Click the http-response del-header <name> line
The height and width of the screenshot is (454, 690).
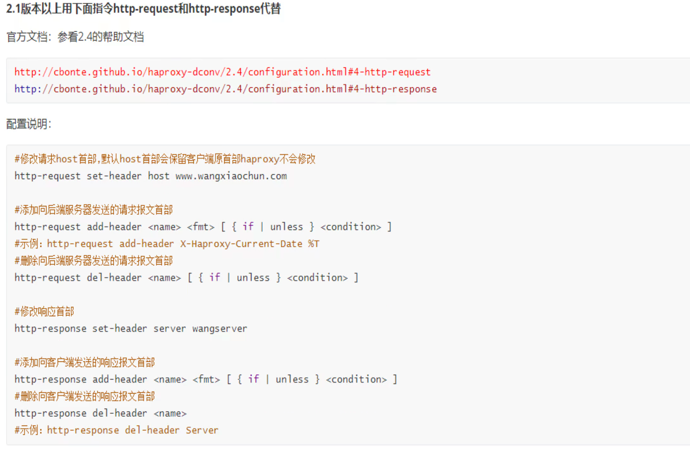pos(101,413)
